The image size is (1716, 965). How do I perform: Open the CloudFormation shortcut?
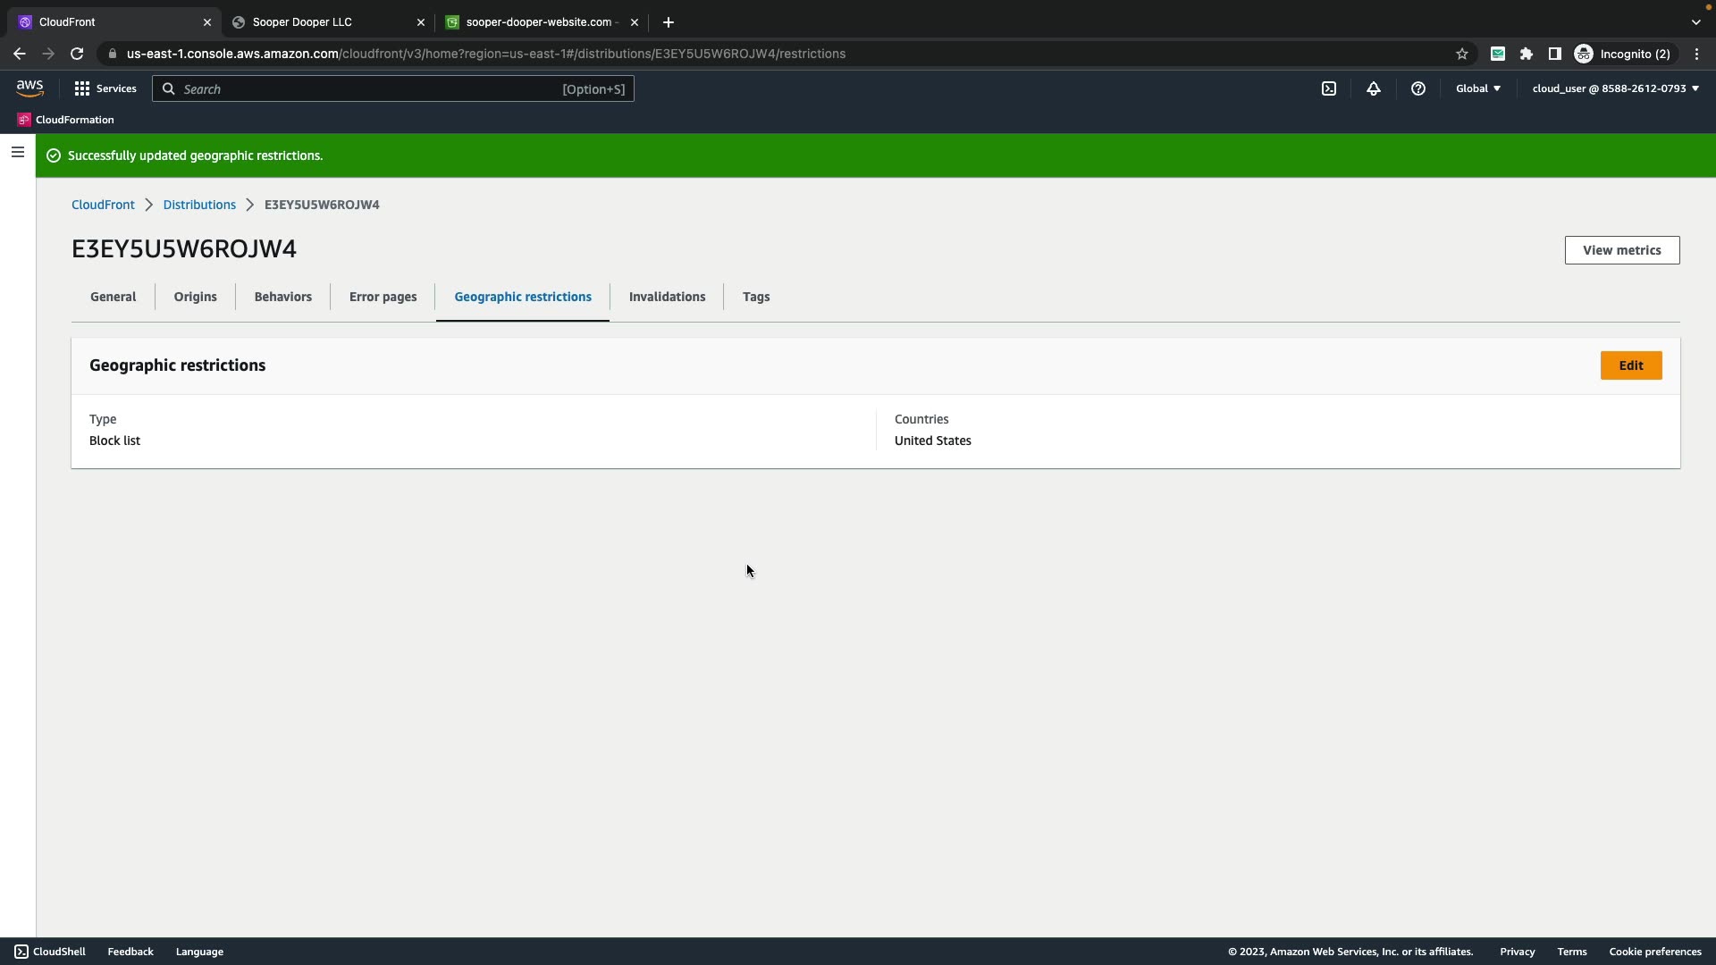[66, 120]
